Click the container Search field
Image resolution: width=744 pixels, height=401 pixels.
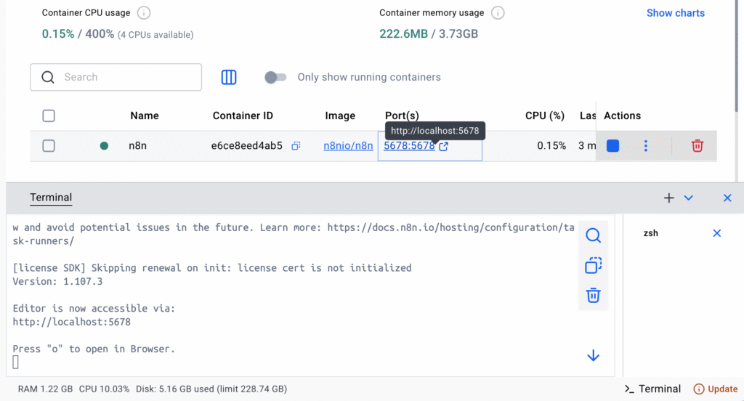116,77
